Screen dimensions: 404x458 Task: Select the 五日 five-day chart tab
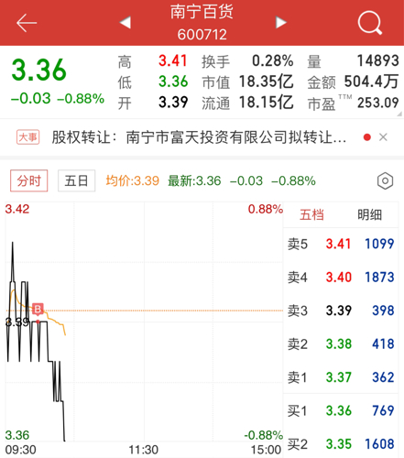[x=76, y=180]
